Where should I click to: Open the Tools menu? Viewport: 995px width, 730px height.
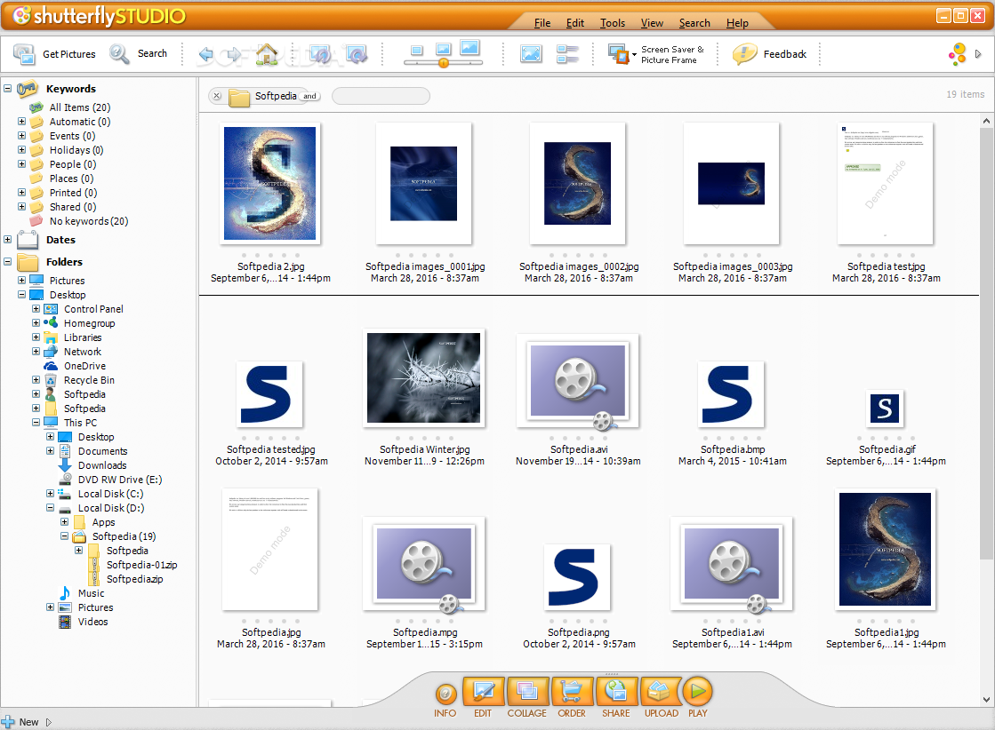613,23
